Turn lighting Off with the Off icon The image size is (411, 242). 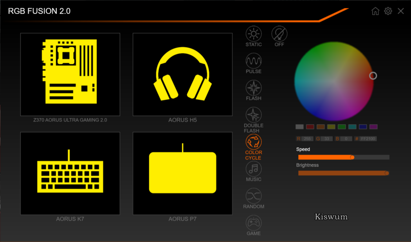pos(279,36)
